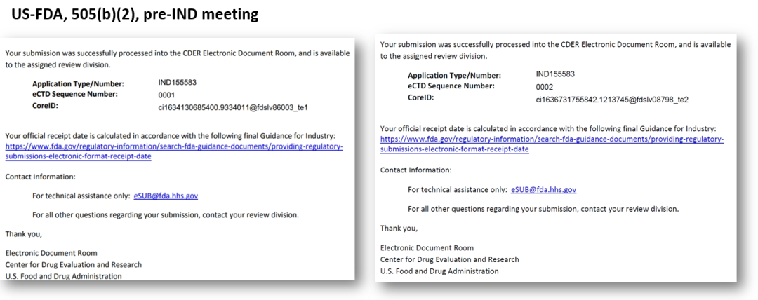This screenshot has width=758, height=300.
Task: Click 'Center for Drug Evaluation and Research' right document
Action: point(450,259)
